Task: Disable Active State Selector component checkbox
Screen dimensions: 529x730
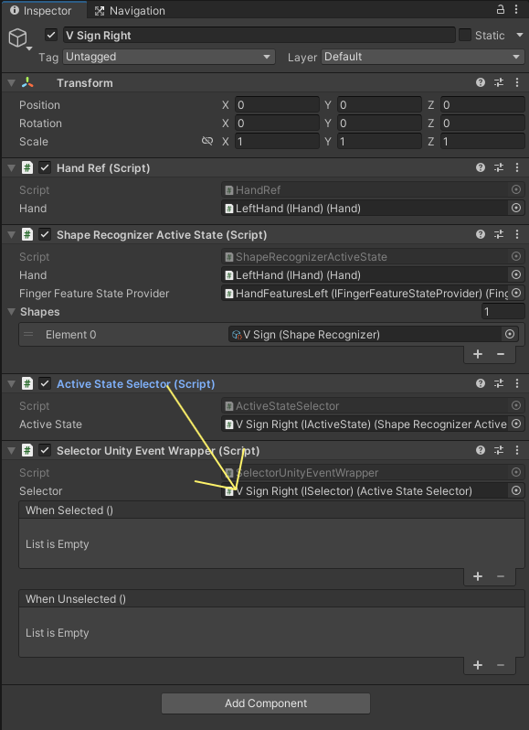Action: [45, 383]
